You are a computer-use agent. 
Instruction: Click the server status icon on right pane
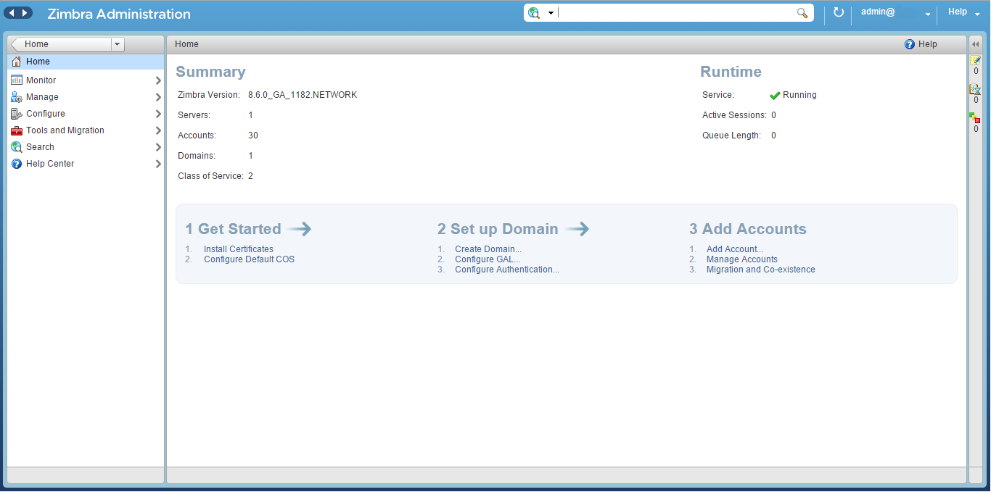click(975, 118)
